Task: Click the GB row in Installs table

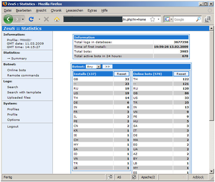Action: (101, 79)
